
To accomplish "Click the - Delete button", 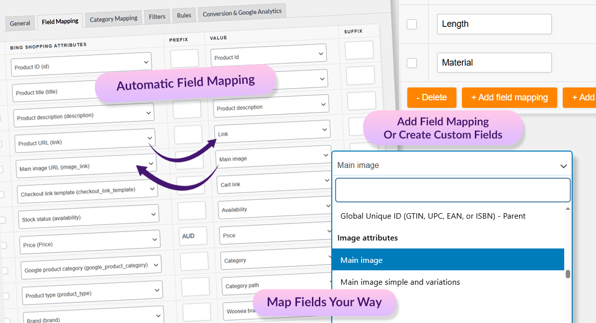I will point(432,97).
